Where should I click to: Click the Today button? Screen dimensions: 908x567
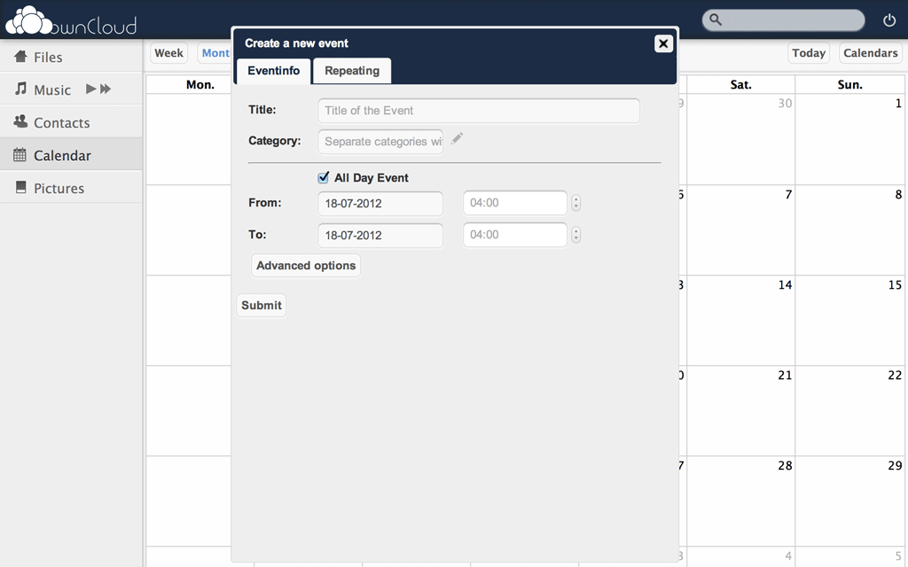(808, 53)
